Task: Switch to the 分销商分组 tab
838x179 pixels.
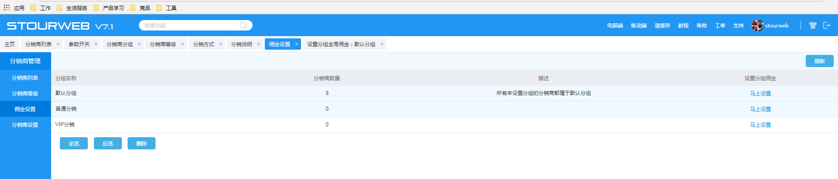Action: pyautogui.click(x=120, y=44)
